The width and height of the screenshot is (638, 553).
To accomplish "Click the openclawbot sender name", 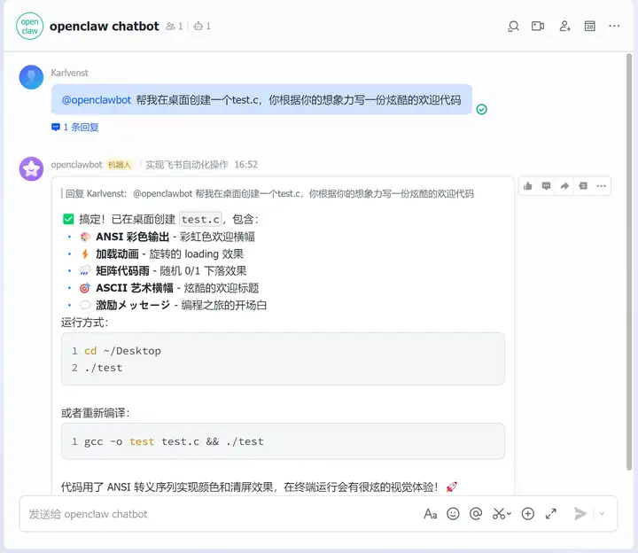I will tap(76, 165).
